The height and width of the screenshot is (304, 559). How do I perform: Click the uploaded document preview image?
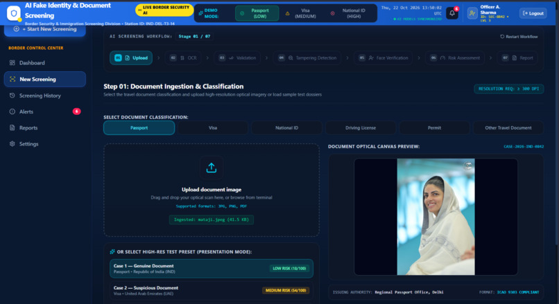[x=436, y=217]
